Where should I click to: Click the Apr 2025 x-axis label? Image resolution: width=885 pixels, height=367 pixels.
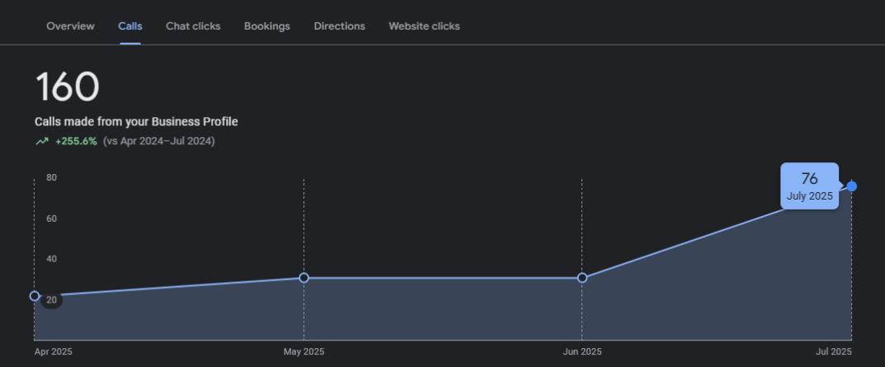tap(54, 351)
